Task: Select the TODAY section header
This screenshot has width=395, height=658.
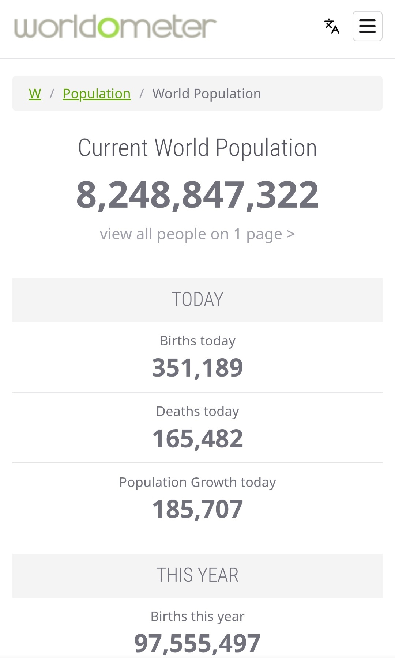Action: (197, 300)
